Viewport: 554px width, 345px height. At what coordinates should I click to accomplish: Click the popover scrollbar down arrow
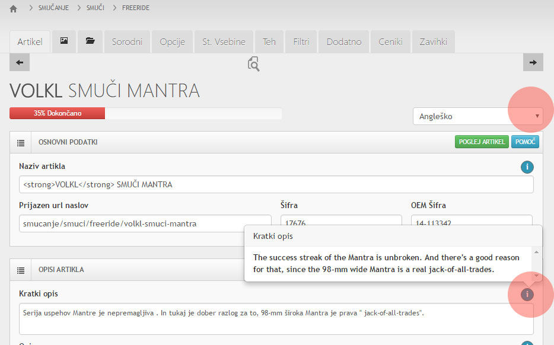point(536,276)
